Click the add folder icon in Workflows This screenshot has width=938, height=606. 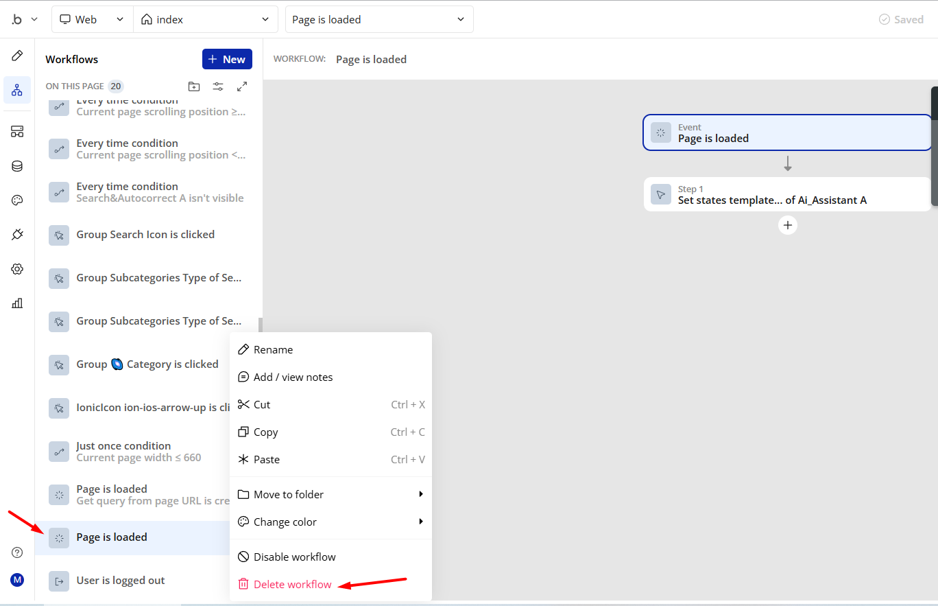pos(194,86)
